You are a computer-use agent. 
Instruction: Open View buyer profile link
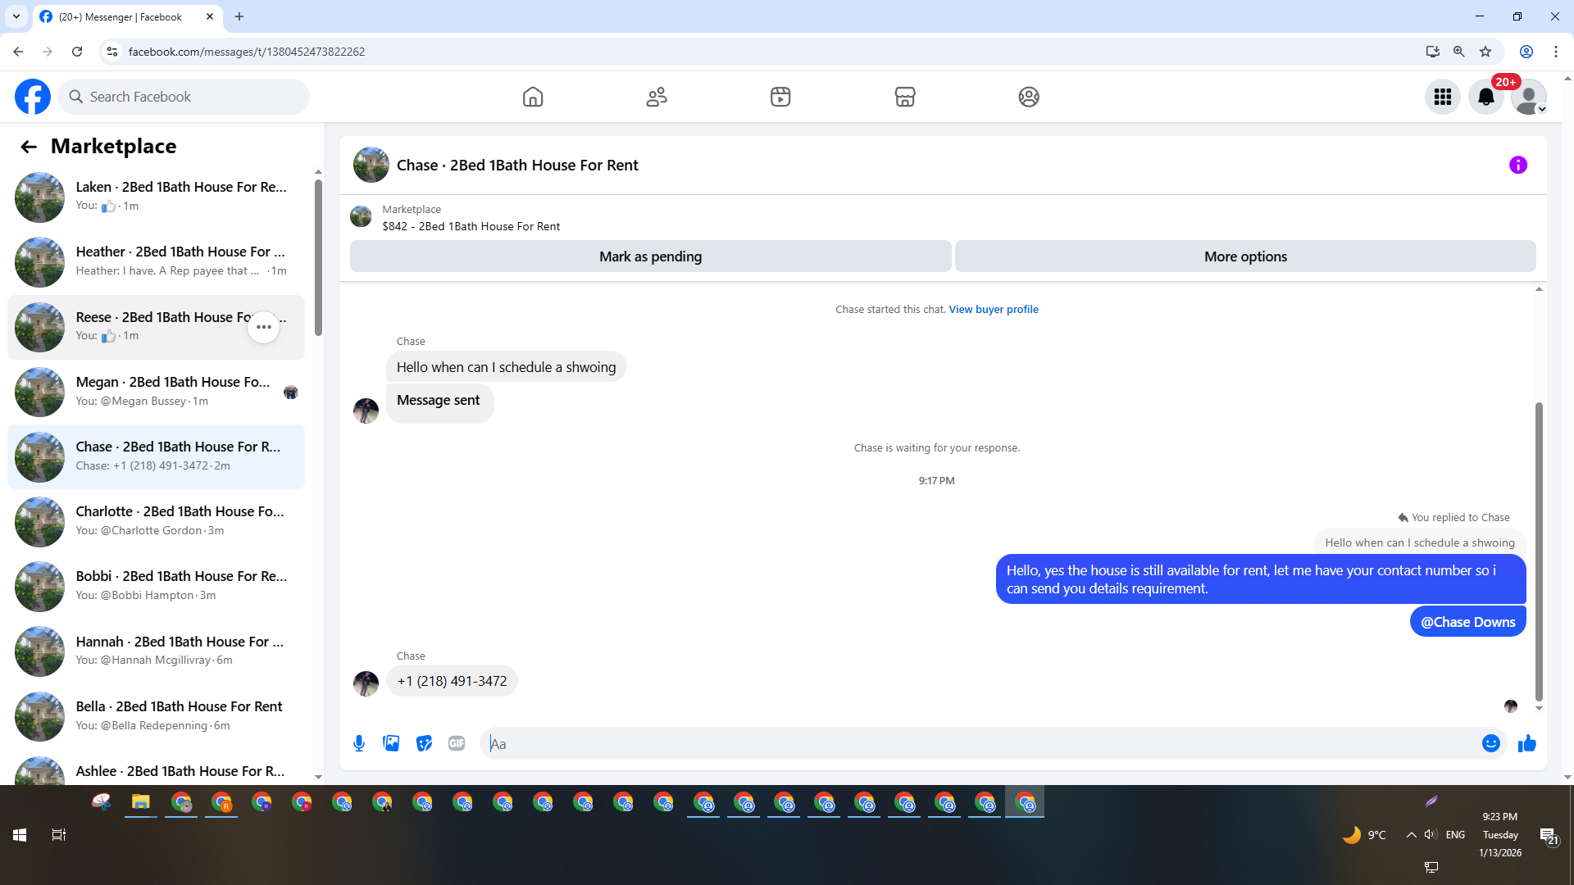(x=993, y=309)
